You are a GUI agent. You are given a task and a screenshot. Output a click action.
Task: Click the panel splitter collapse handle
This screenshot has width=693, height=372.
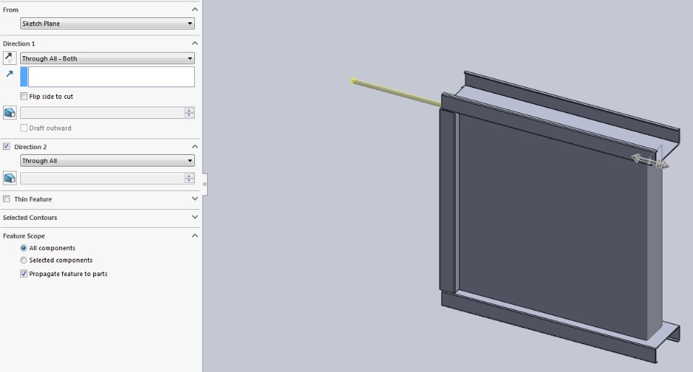(x=204, y=184)
